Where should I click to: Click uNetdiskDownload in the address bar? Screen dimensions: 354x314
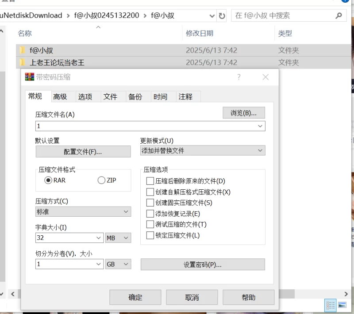[x=31, y=15]
